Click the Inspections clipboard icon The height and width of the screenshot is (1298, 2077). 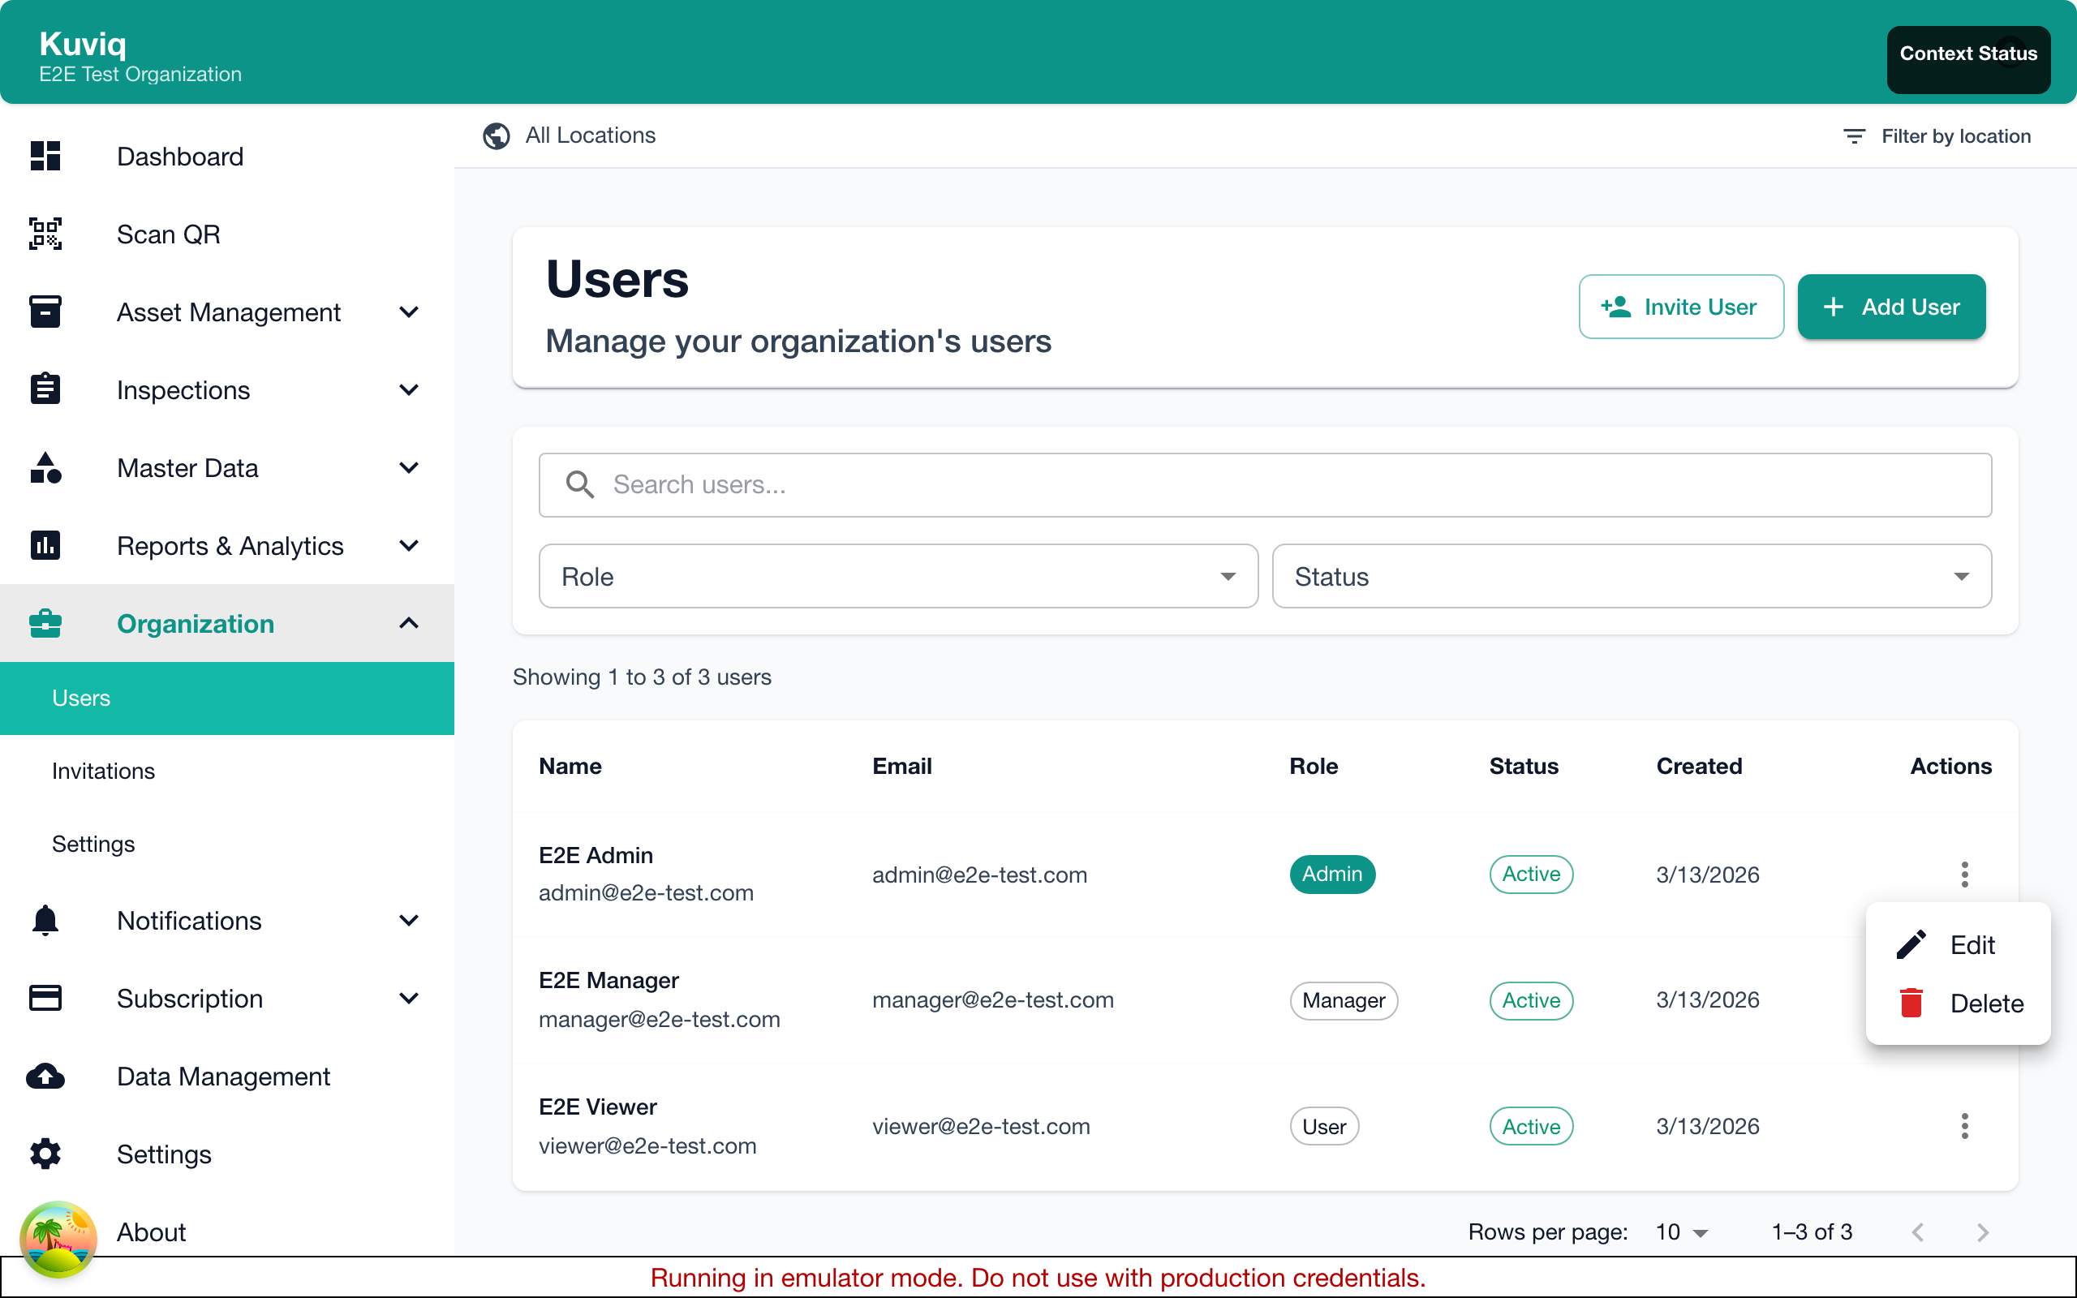click(45, 389)
